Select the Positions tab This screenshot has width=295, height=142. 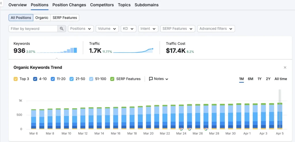pyautogui.click(x=39, y=5)
